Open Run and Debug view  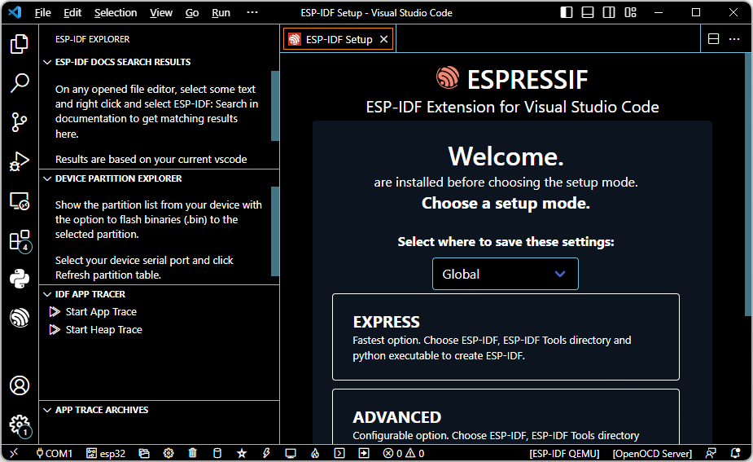point(20,161)
